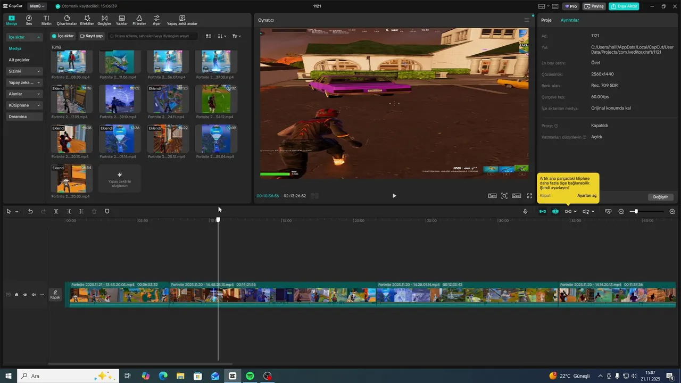Click the Dışa Aktar export button
This screenshot has height=383, width=681.
624,6
